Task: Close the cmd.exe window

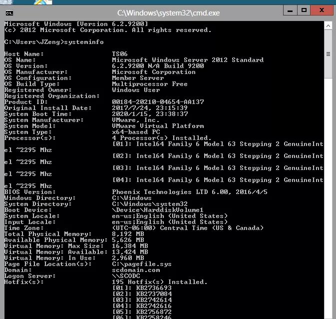Action: [x=322, y=10]
